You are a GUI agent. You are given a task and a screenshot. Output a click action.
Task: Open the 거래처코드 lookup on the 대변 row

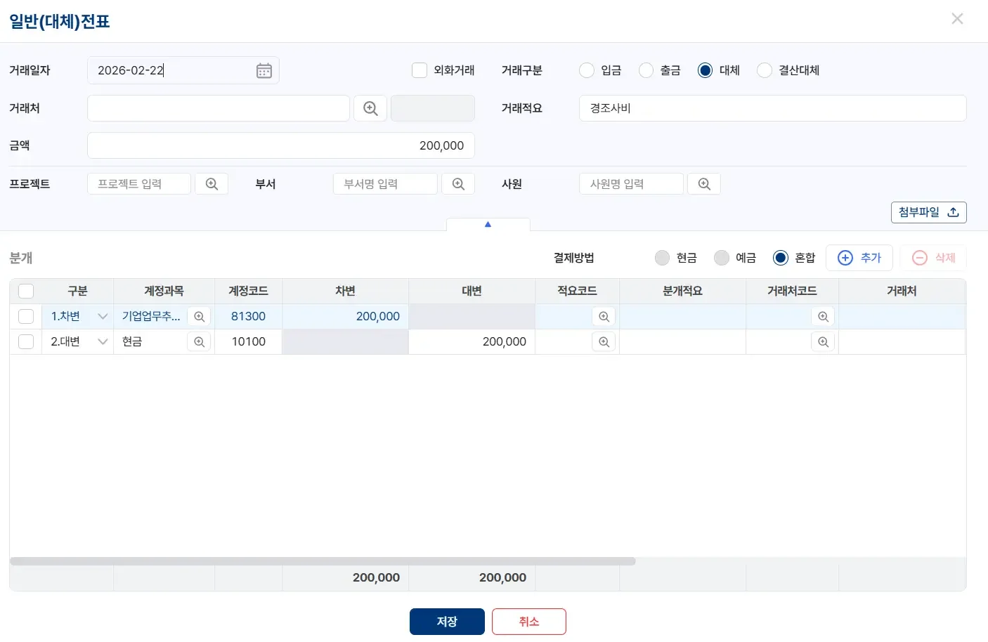(823, 342)
